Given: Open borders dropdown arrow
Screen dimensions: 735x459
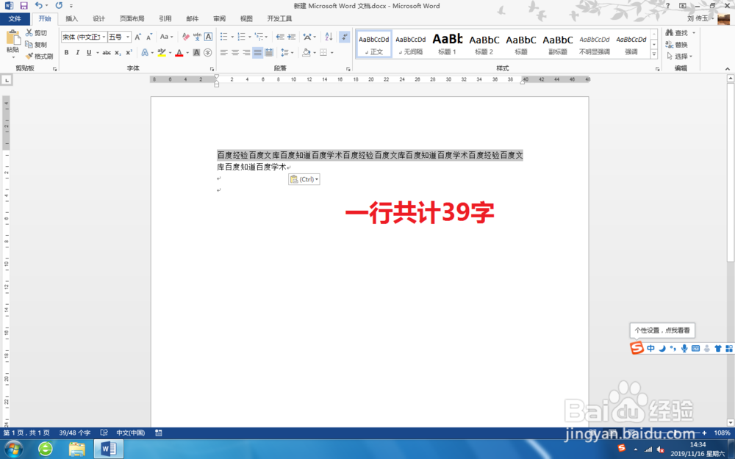Looking at the screenshot, I should (x=332, y=52).
